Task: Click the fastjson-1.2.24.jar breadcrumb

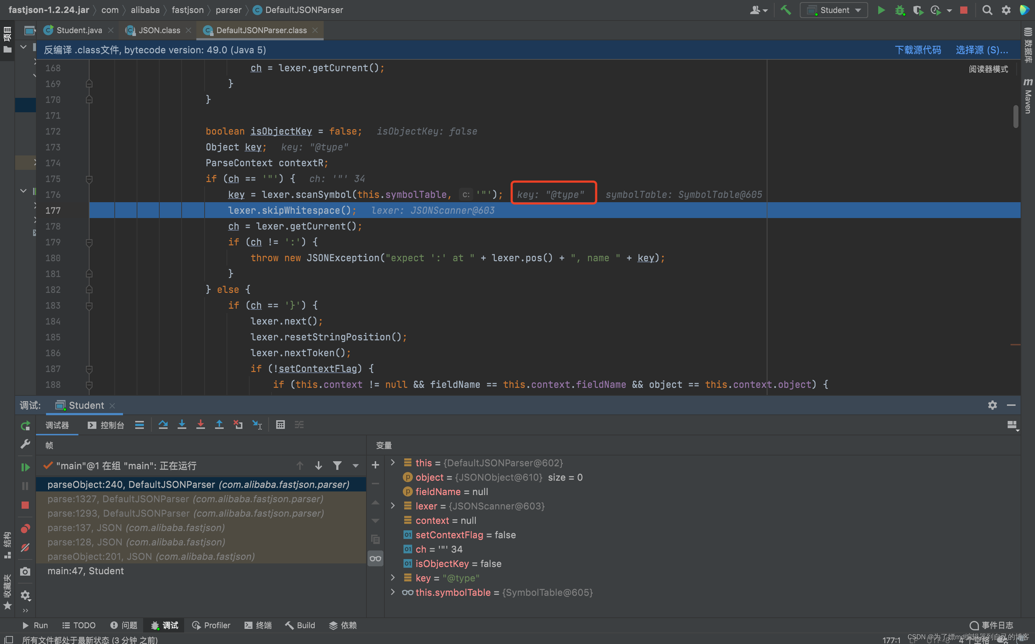Action: [x=49, y=10]
